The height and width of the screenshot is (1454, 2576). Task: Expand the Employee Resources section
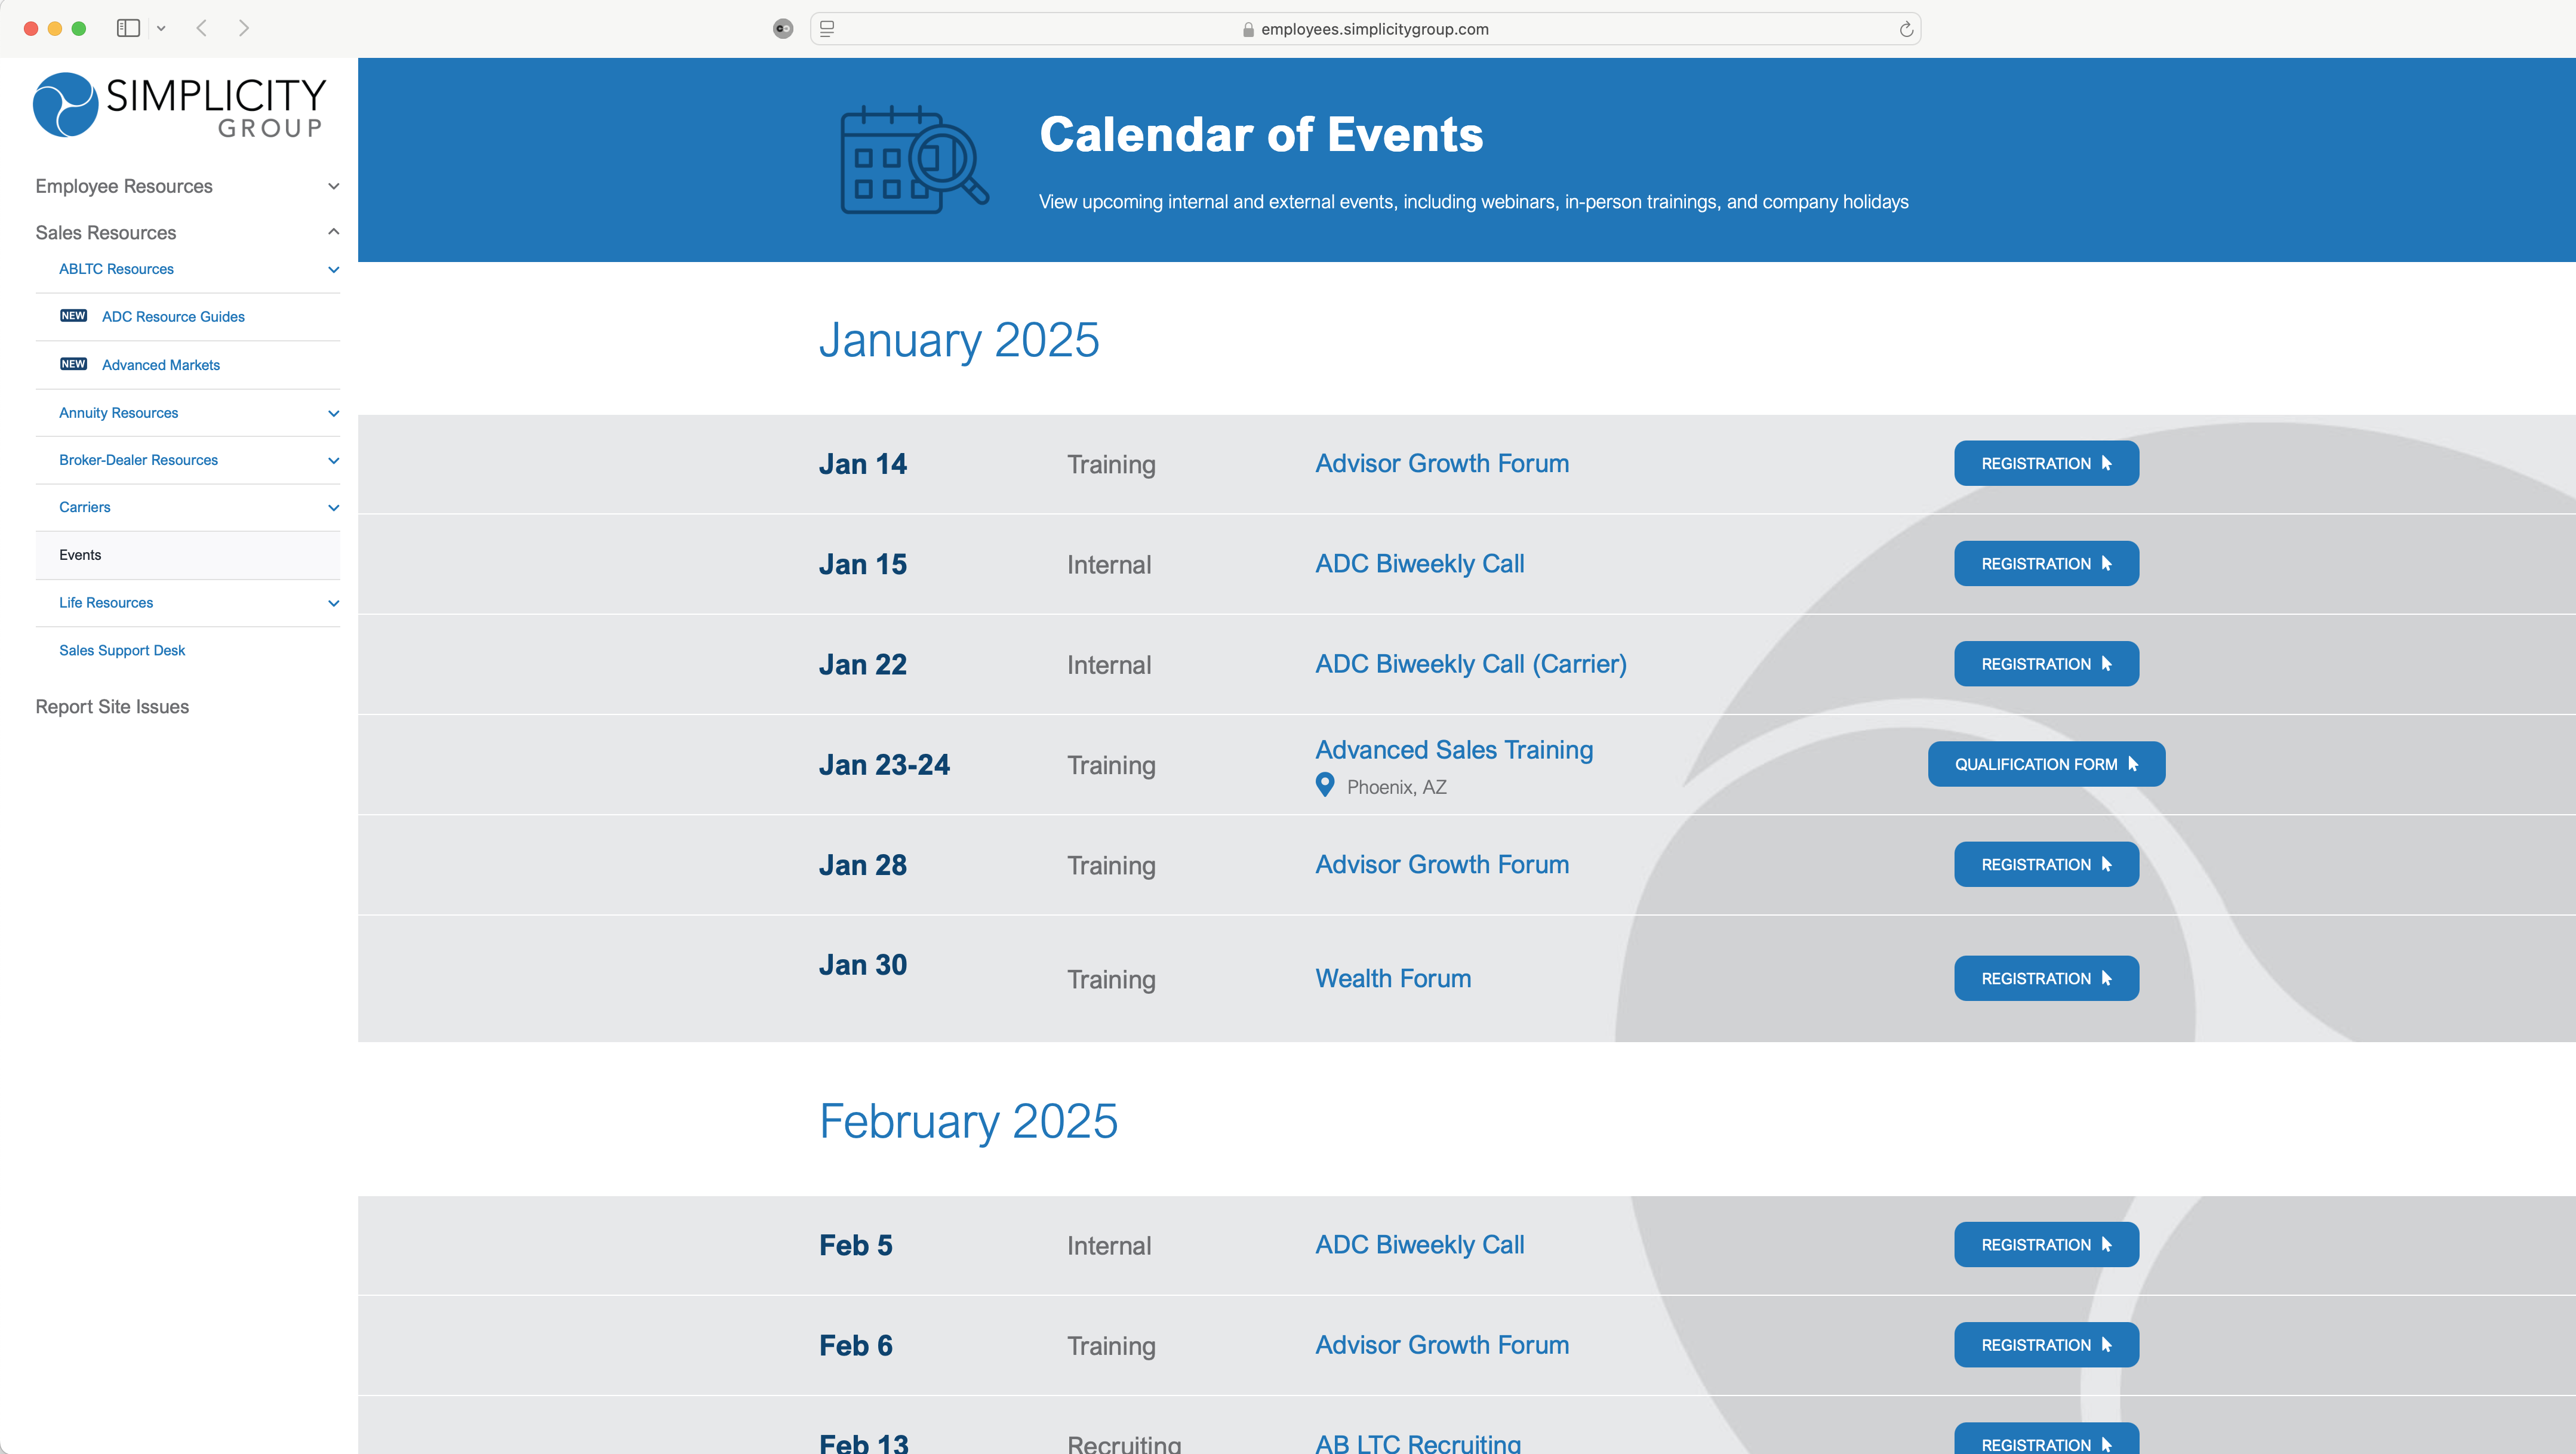coord(333,186)
